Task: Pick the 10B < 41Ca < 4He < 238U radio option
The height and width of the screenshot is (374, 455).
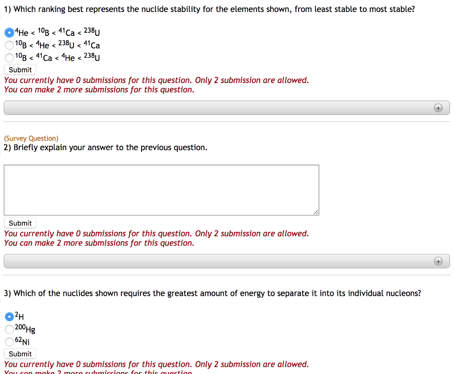Action: click(8, 57)
